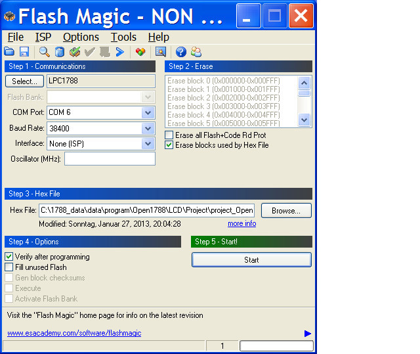
Task: Click the Select... device button
Action: (24, 81)
